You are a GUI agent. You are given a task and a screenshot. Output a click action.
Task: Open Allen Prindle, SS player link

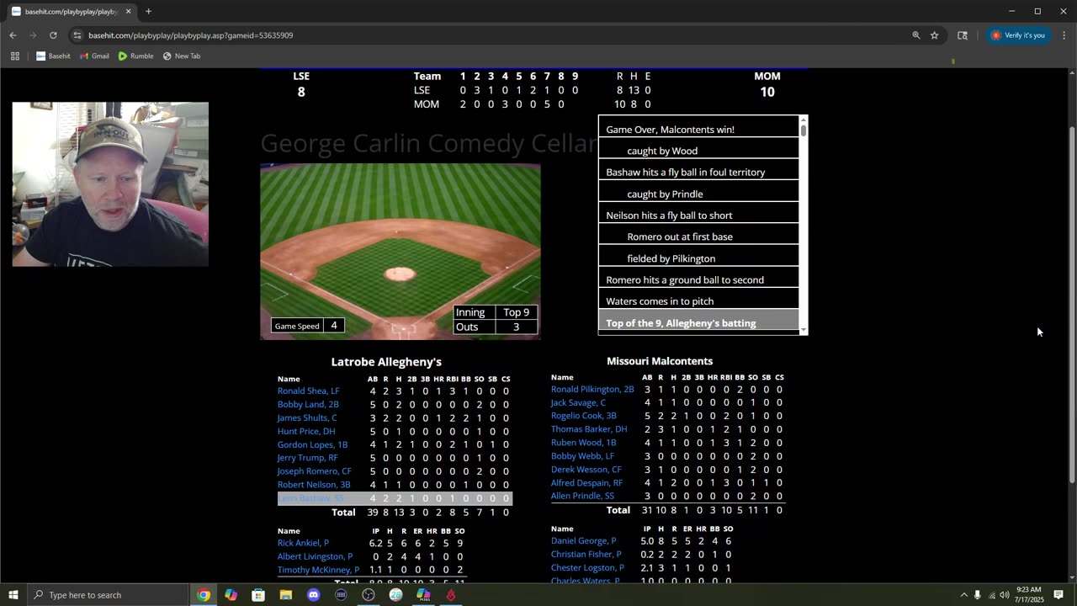(582, 497)
